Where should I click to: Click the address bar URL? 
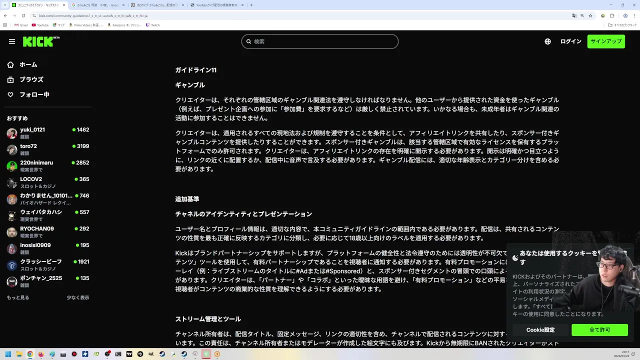[x=93, y=15]
